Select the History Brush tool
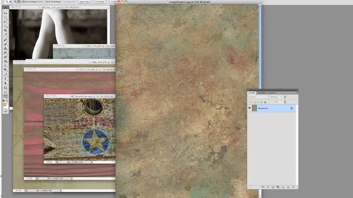353x198 pixels. (x=5, y=53)
